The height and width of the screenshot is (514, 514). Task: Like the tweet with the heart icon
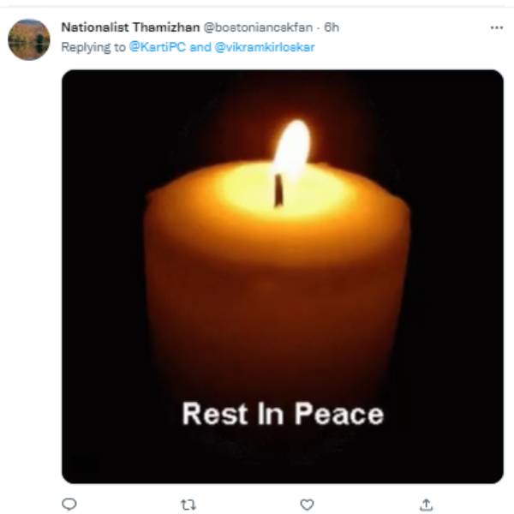pyautogui.click(x=308, y=505)
